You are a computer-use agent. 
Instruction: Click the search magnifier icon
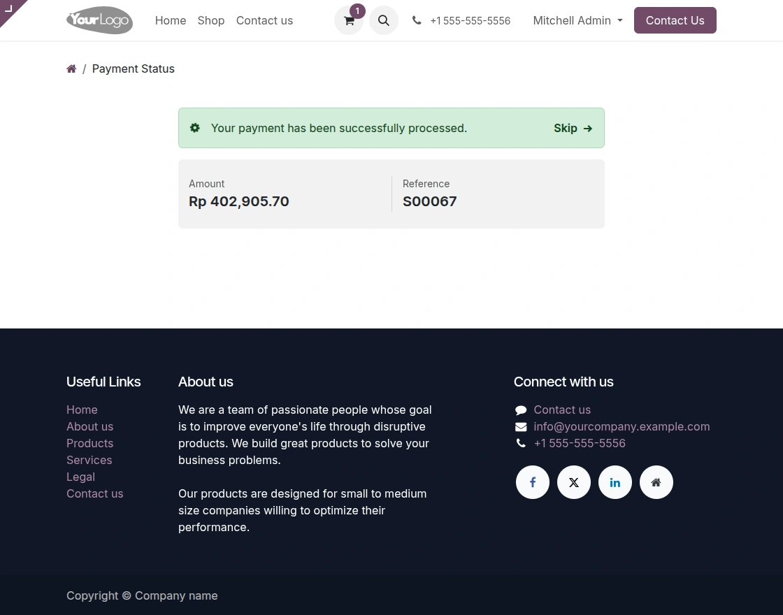click(x=384, y=21)
